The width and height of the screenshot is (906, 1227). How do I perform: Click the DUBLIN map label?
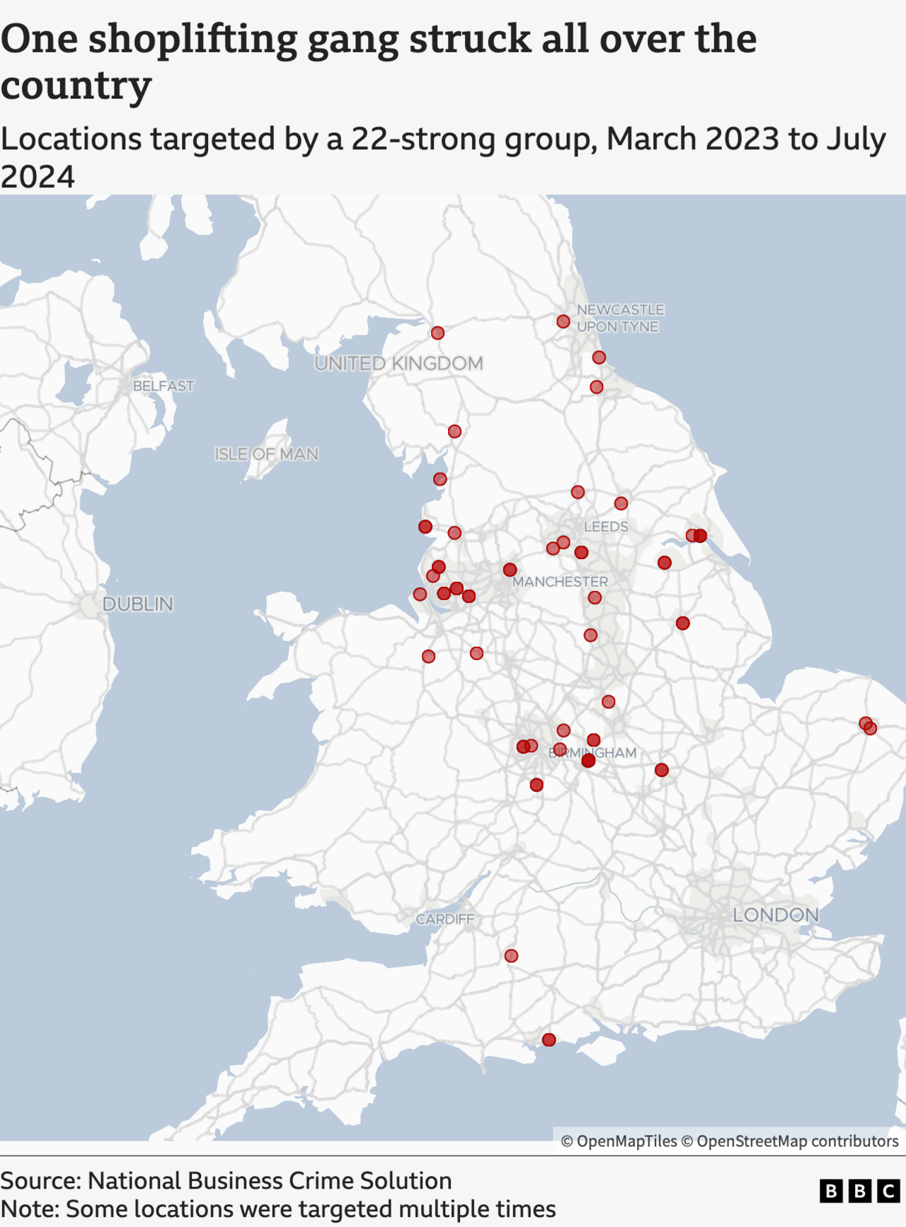(x=138, y=604)
